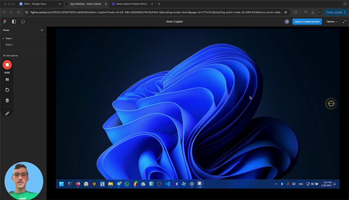Enter fullscreen prototype view
Viewport: 349px width, 200px height.
pos(344,22)
